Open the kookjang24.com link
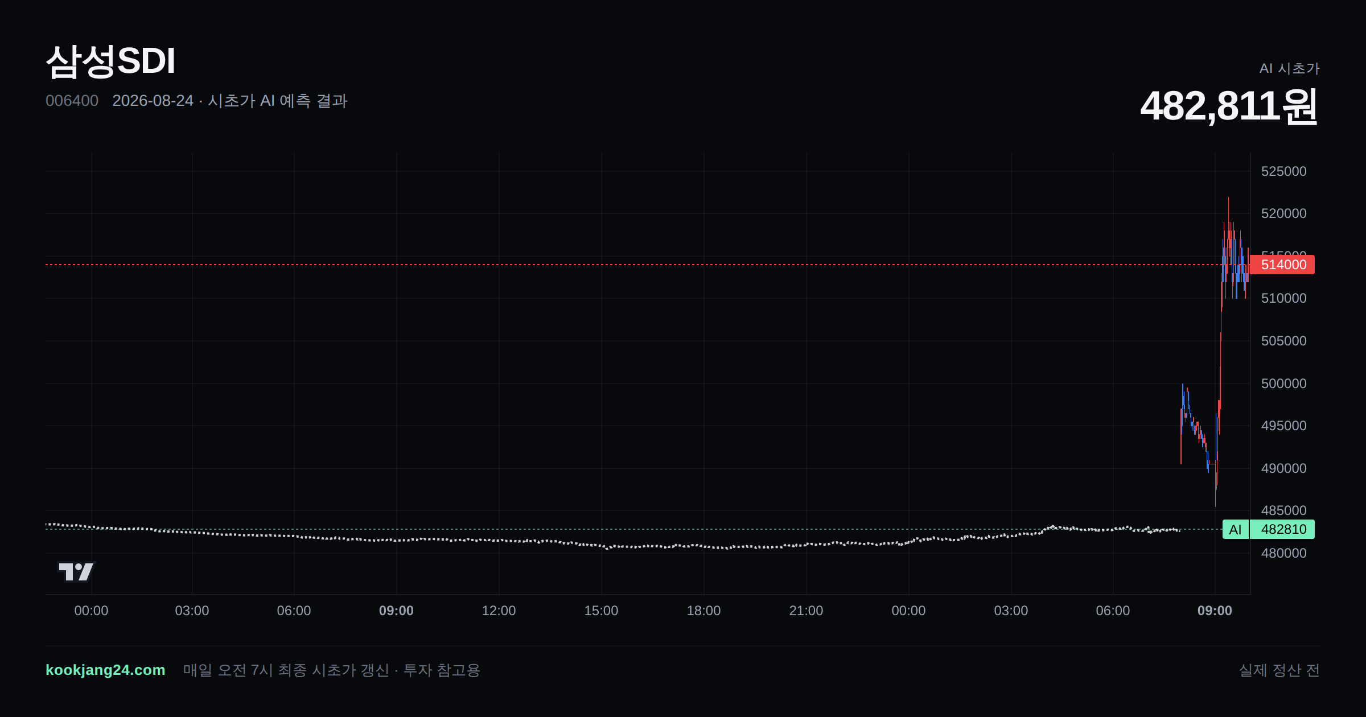The image size is (1366, 717). pyautogui.click(x=105, y=670)
